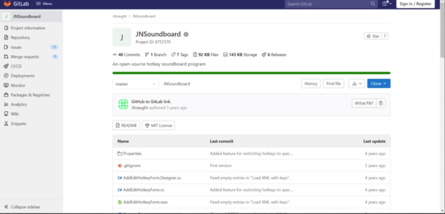
Task: Open the Properties row last commit message
Action: click(x=252, y=154)
